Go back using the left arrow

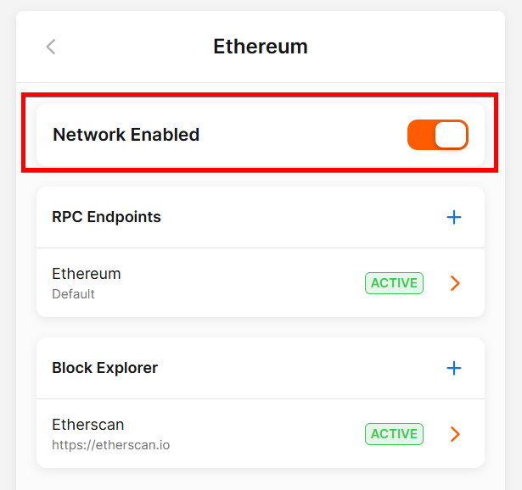tap(51, 47)
